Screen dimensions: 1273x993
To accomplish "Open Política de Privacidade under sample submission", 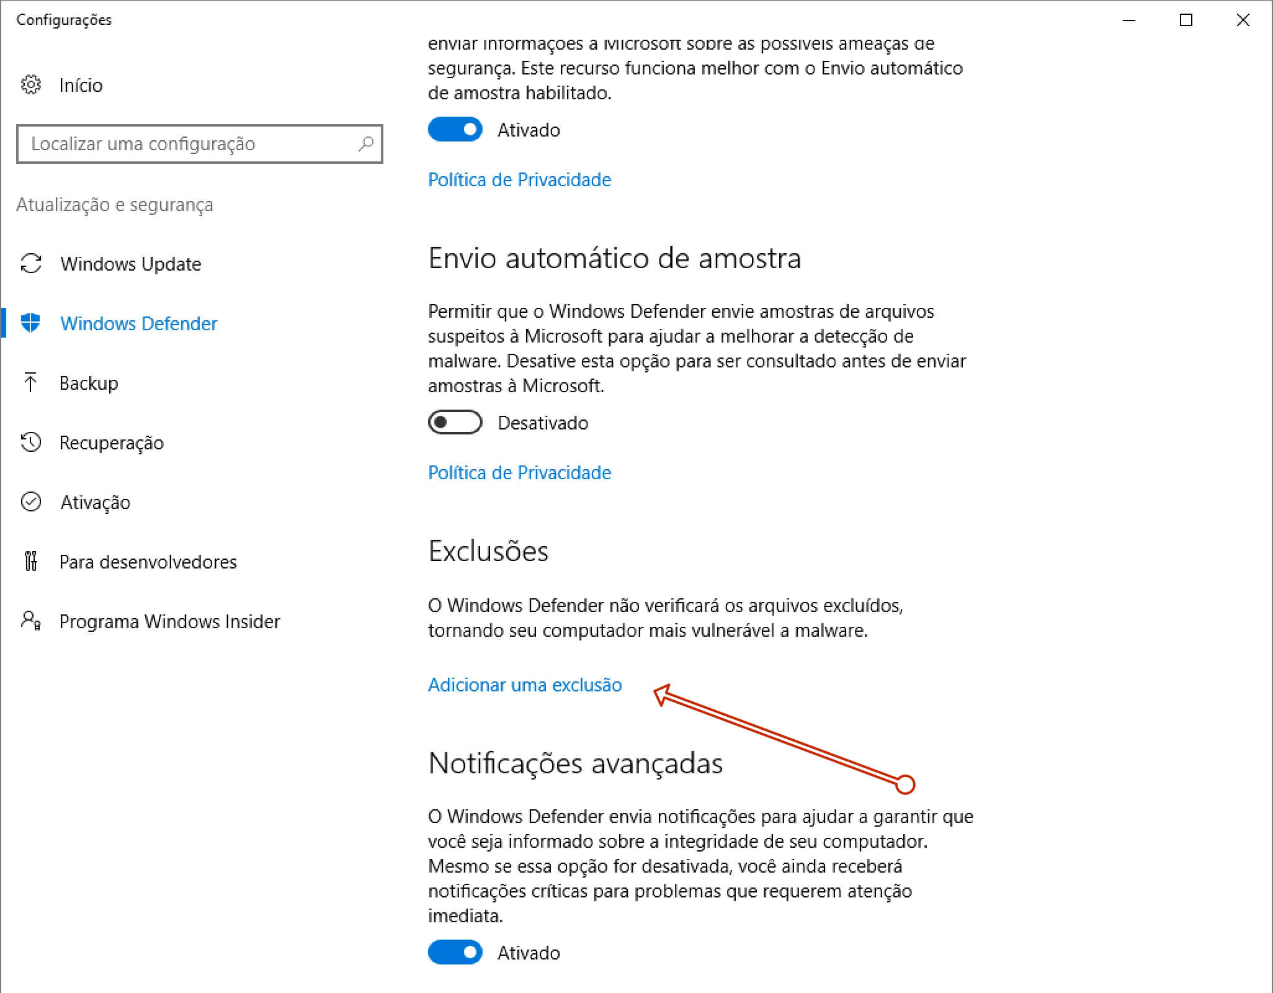I will tap(520, 472).
